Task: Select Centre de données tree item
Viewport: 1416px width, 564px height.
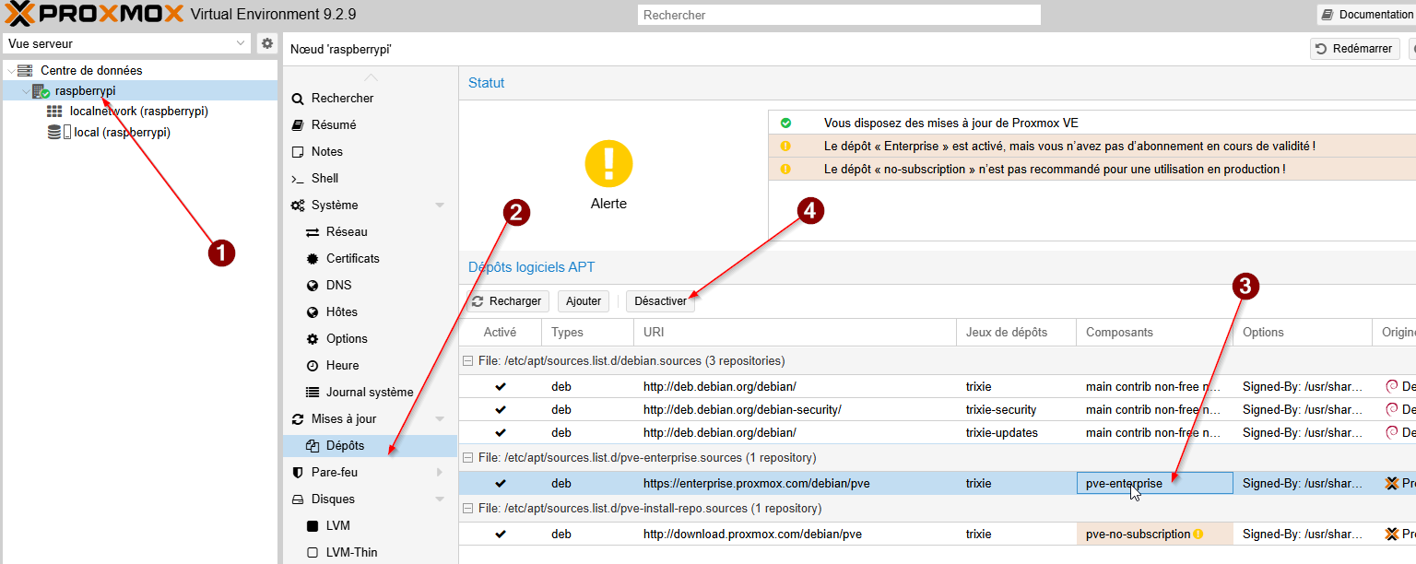Action: (x=91, y=70)
